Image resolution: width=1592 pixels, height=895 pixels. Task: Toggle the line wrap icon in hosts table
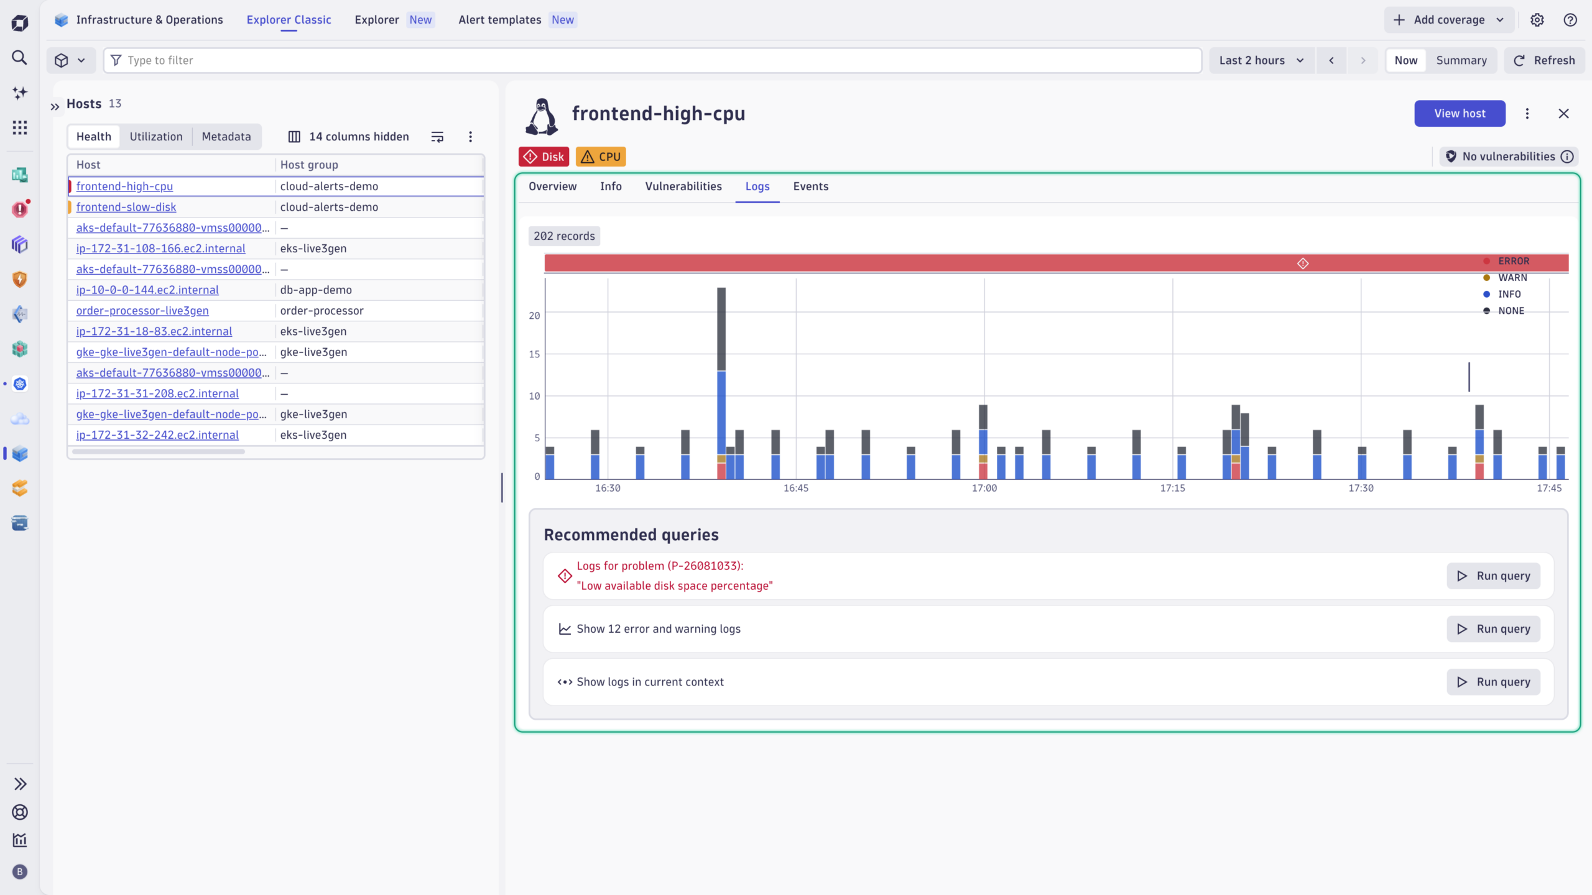pyautogui.click(x=437, y=137)
